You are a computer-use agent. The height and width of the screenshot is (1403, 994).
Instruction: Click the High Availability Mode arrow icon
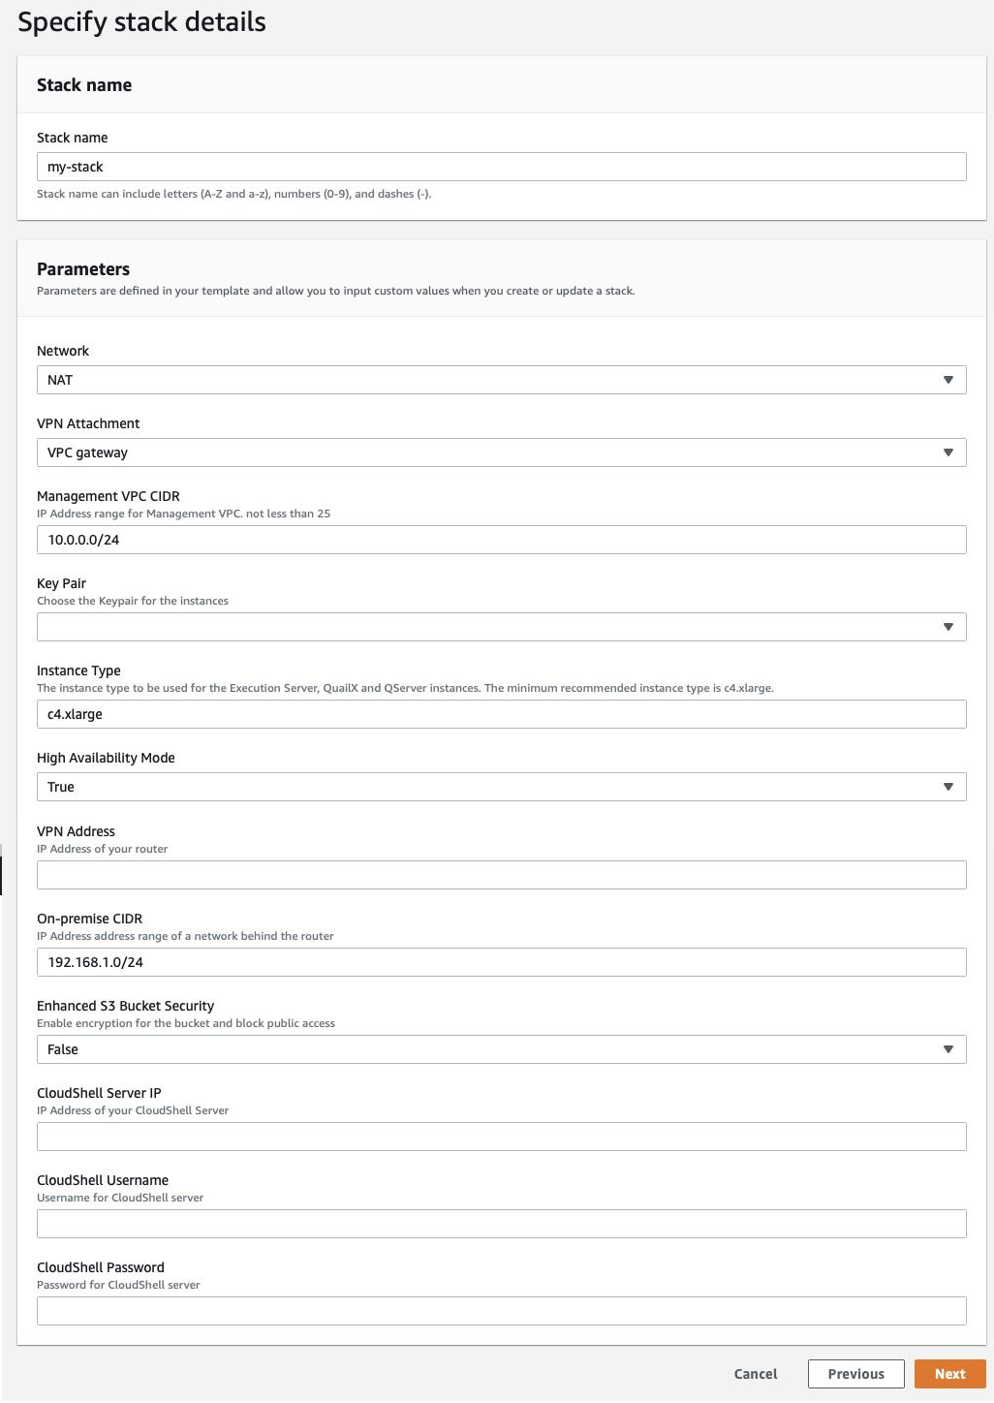[947, 787]
